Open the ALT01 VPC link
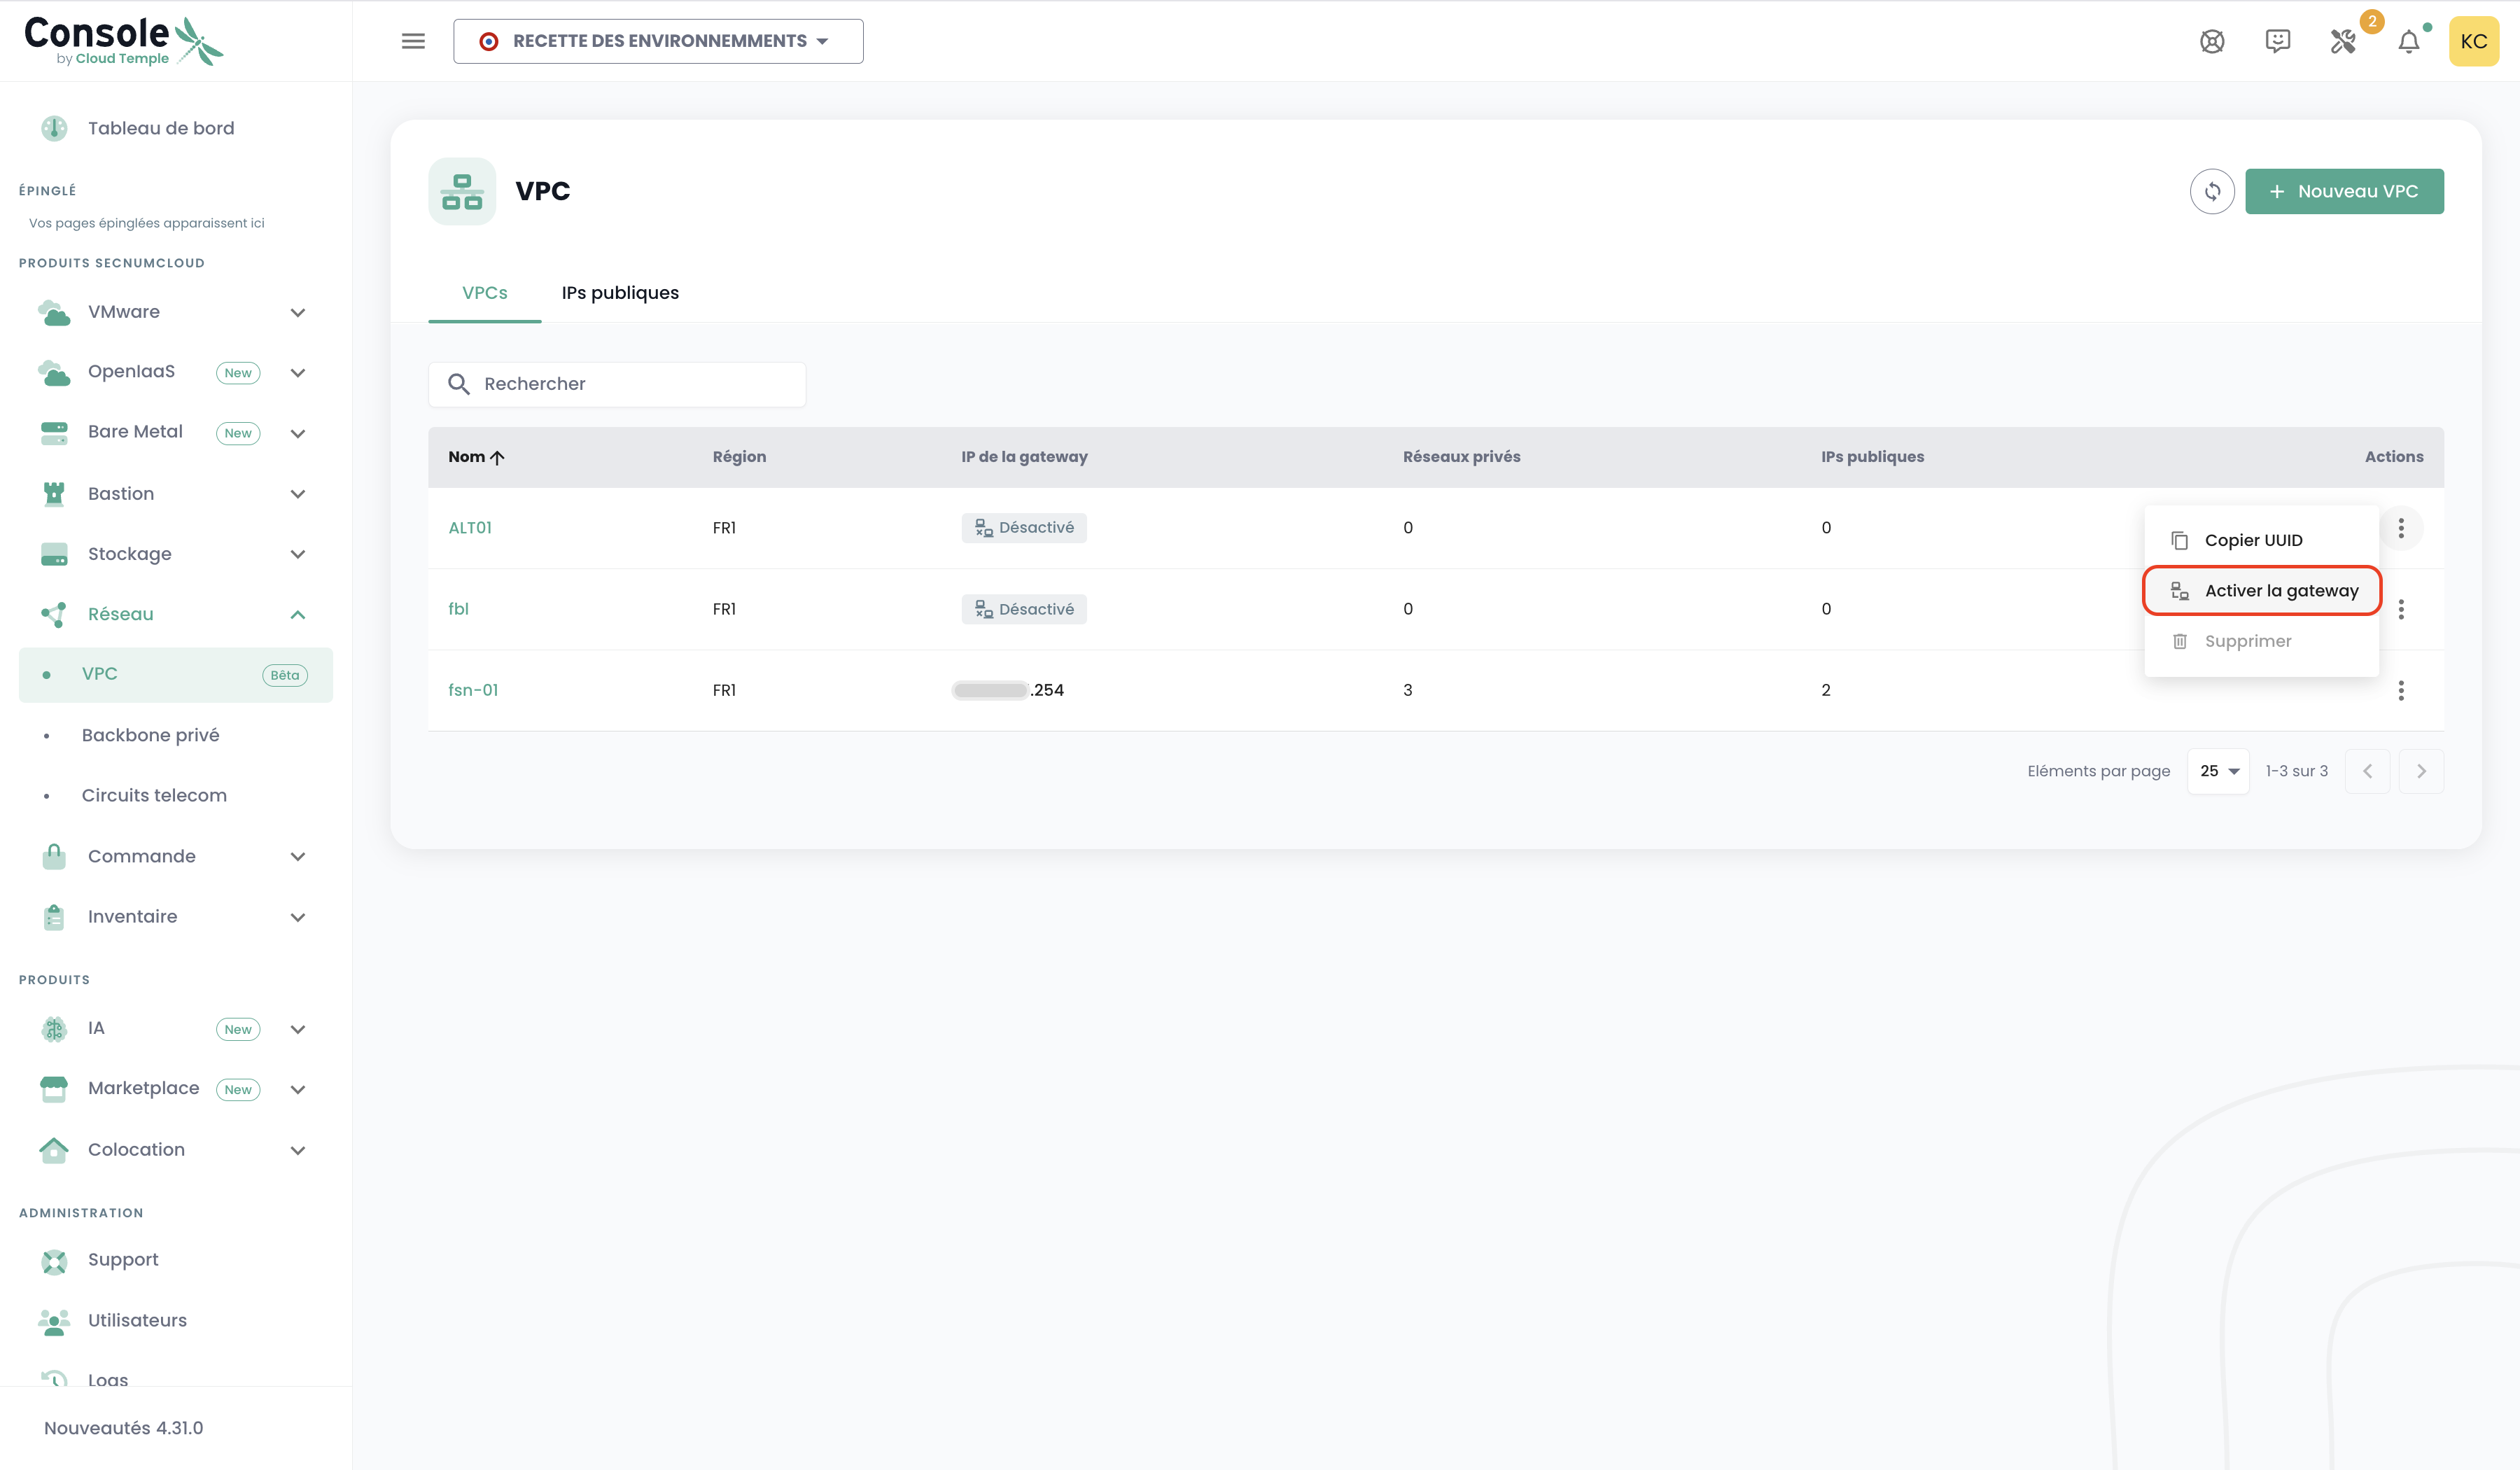 (470, 528)
